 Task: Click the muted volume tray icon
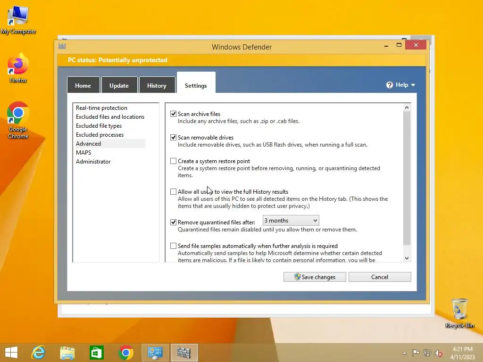[x=439, y=353]
